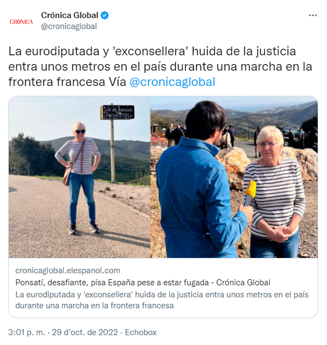Click the tweet timestamp 3:01 p. m.
The image size is (327, 345).
tap(27, 332)
